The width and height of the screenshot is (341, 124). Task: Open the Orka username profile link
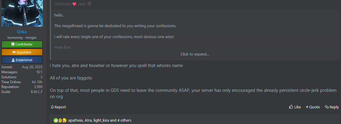(x=22, y=32)
